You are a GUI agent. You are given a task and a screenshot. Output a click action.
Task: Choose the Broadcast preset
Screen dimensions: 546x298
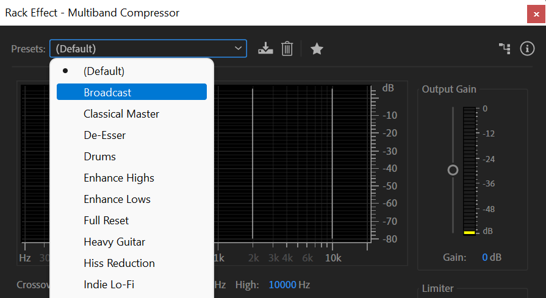pos(132,92)
